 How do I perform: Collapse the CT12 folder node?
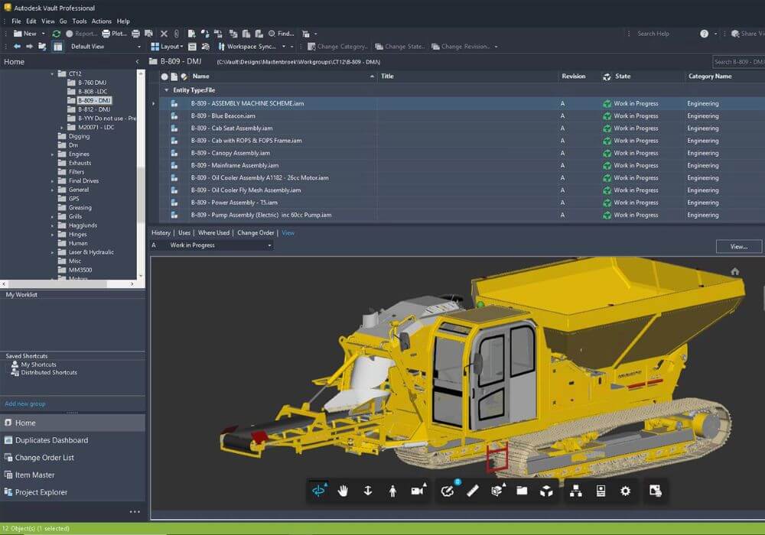click(x=53, y=74)
